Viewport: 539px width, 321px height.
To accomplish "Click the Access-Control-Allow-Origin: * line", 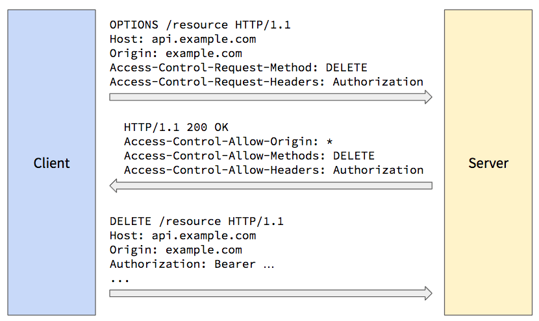I will (228, 142).
